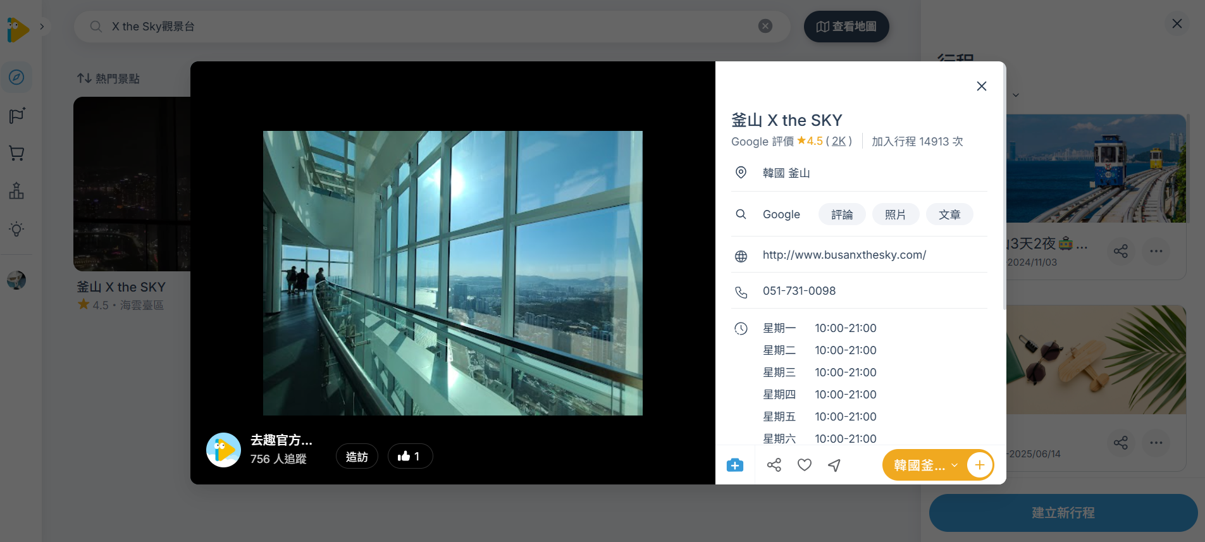
Task: Share the 2025/06/14 itinerary card
Action: point(1121,443)
